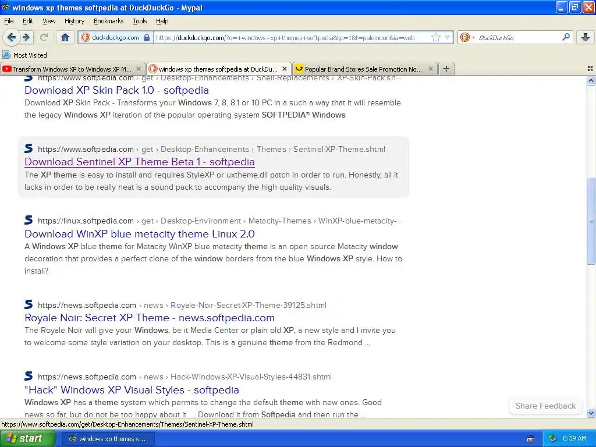Open the Bookmarks menu
This screenshot has height=447, width=596.
[108, 21]
